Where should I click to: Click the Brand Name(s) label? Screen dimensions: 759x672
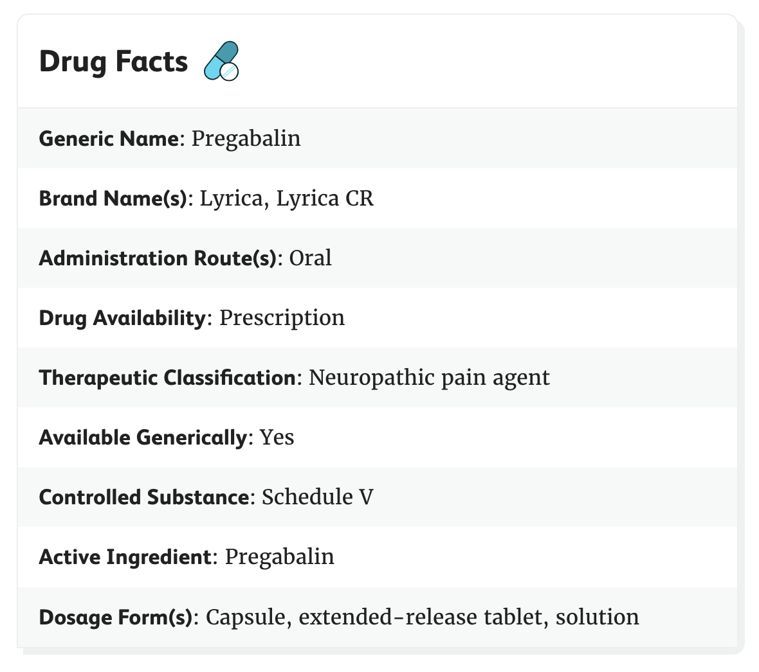tap(113, 199)
